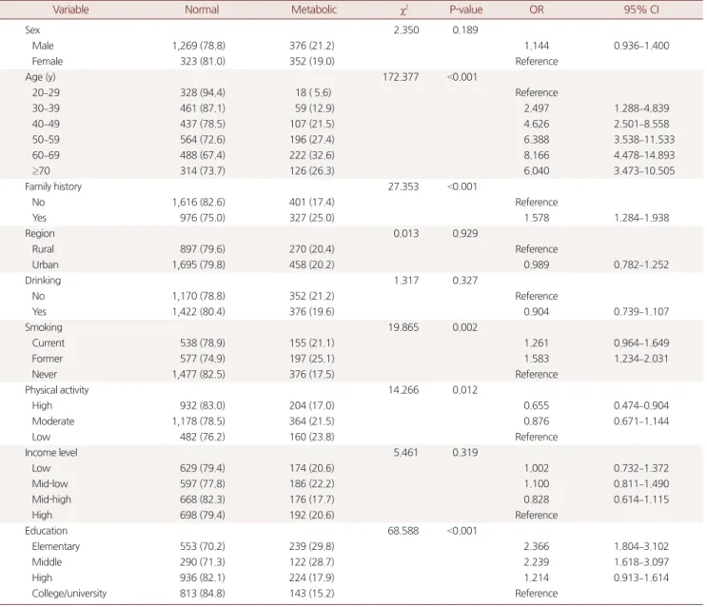
Task: Click the OR value '0.655'
Action: [x=537, y=405]
